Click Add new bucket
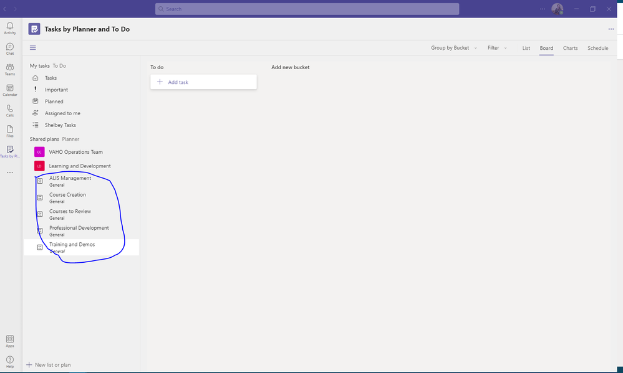Image resolution: width=623 pixels, height=373 pixels. (290, 67)
